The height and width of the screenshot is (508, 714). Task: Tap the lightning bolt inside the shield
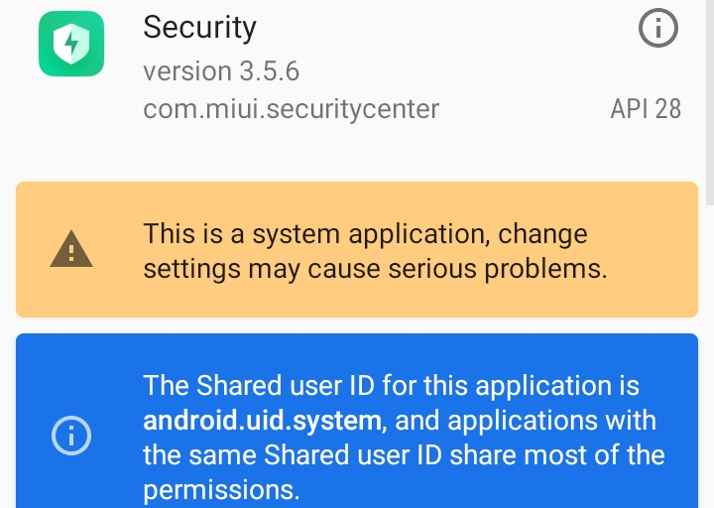(71, 44)
